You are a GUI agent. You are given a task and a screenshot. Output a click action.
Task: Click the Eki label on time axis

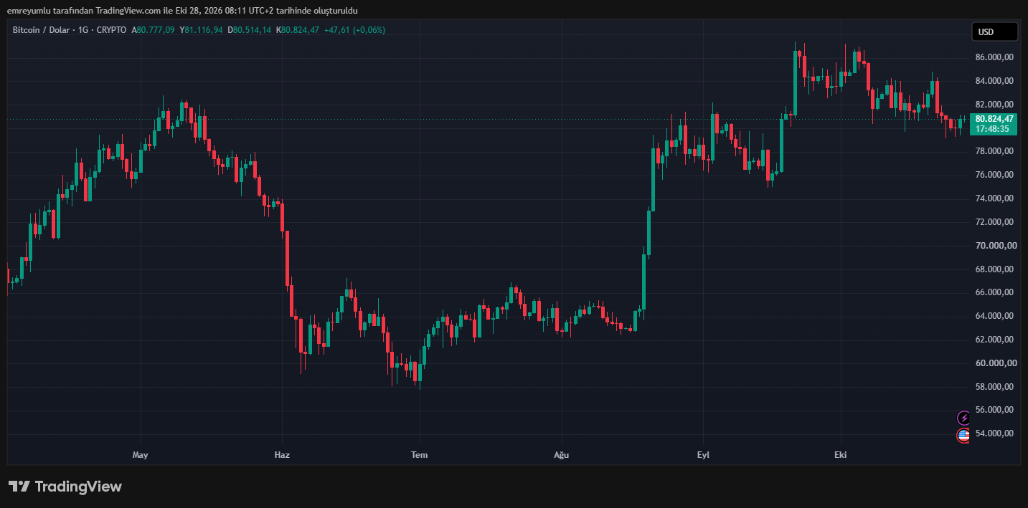[x=841, y=455]
